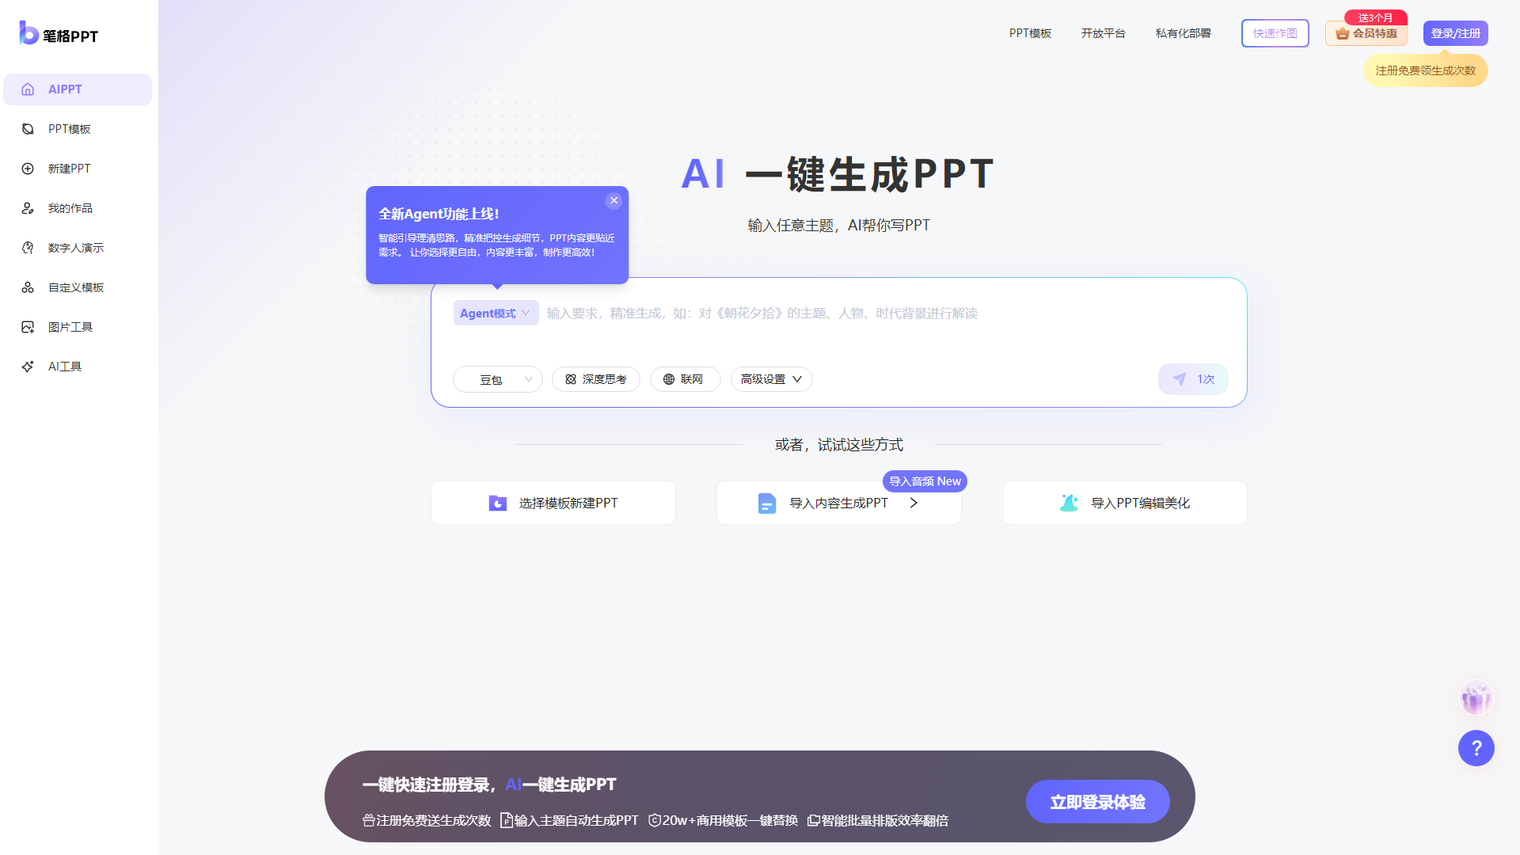Enable 深度思考 mode

[x=595, y=379]
